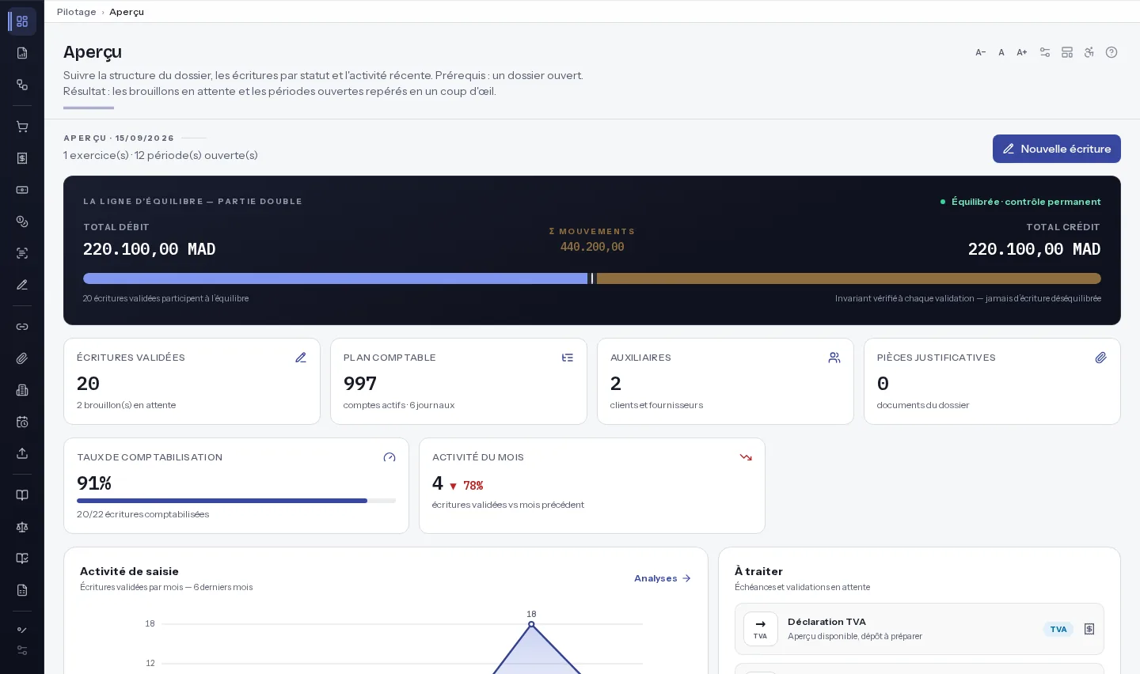Click the users icon on Auxiliaires card

[834, 358]
